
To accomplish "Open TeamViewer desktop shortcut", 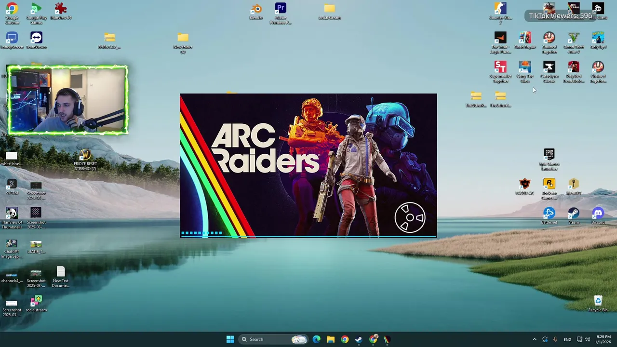I will (36, 40).
